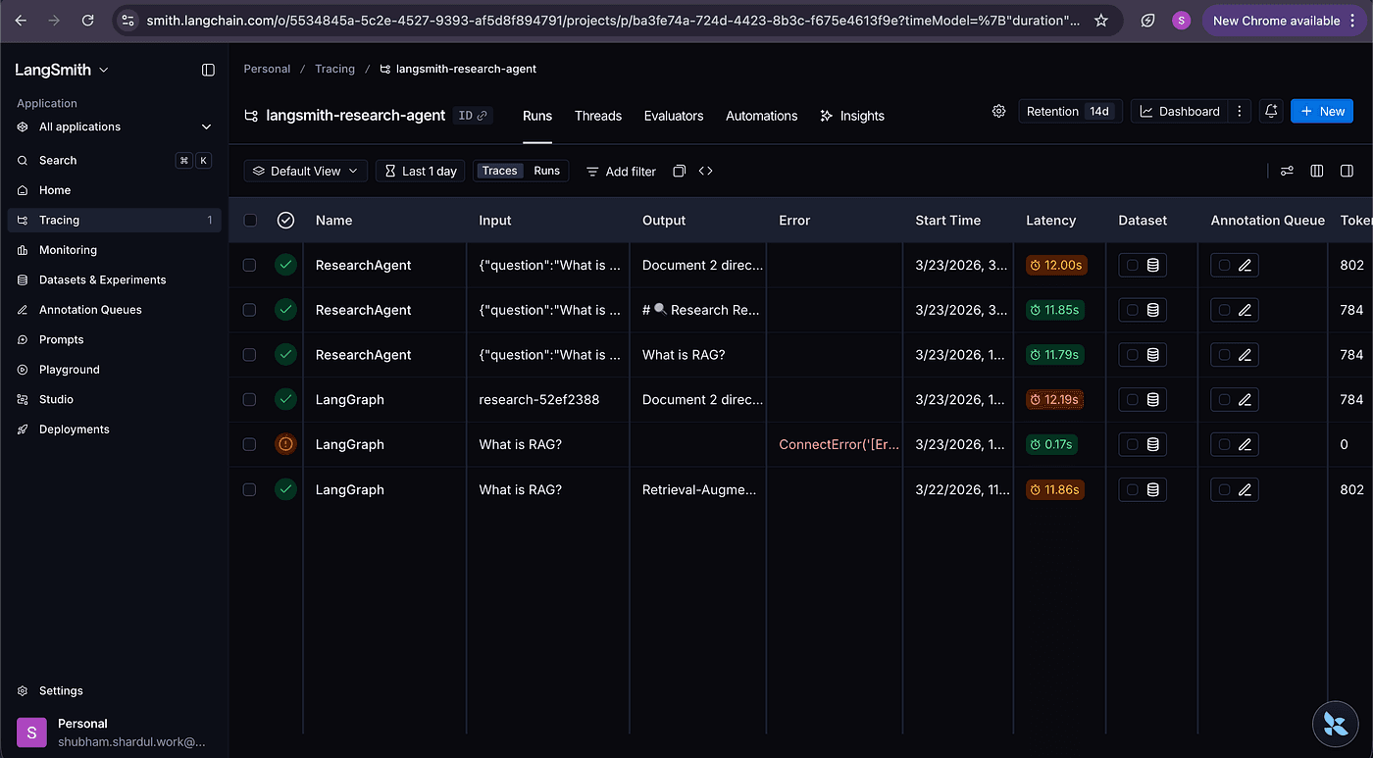Viewport: 1373px width, 758px height.
Task: Switch to the Automations tab
Action: (761, 116)
